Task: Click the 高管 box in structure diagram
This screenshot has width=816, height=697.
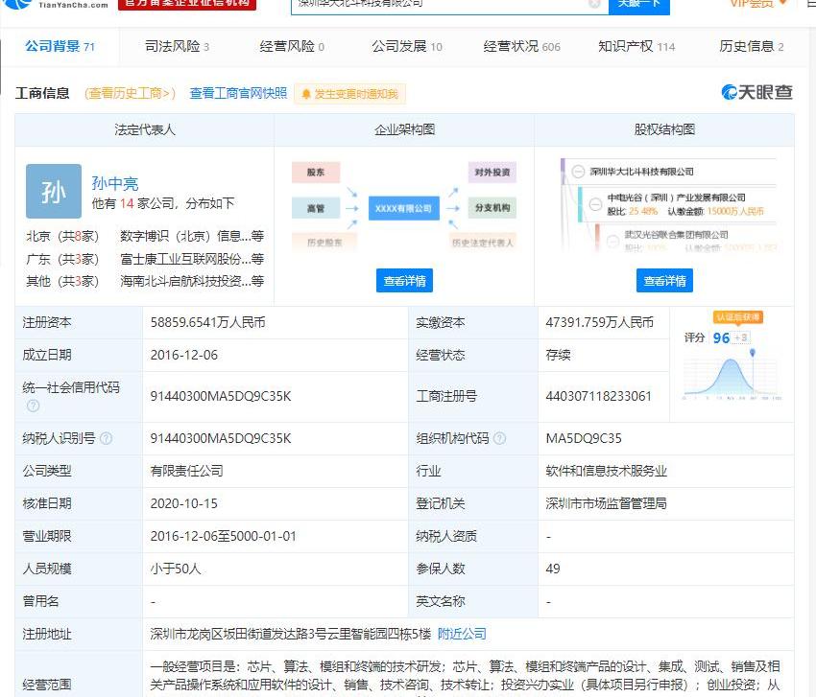Action: click(x=316, y=208)
